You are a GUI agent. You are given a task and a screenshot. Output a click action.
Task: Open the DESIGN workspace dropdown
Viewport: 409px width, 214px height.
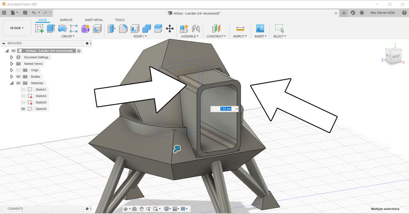17,28
